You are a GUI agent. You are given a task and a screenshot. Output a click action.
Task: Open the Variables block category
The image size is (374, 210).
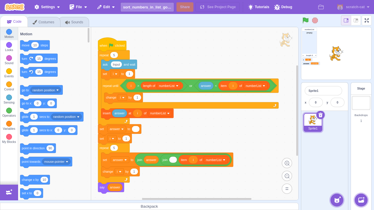9,126
